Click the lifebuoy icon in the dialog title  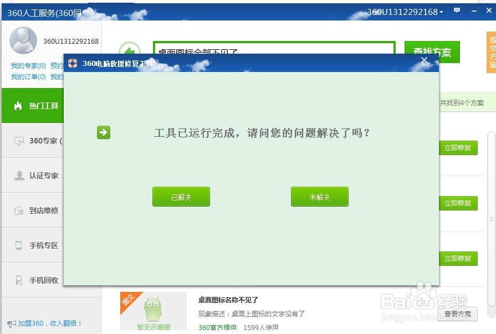pyautogui.click(x=73, y=63)
